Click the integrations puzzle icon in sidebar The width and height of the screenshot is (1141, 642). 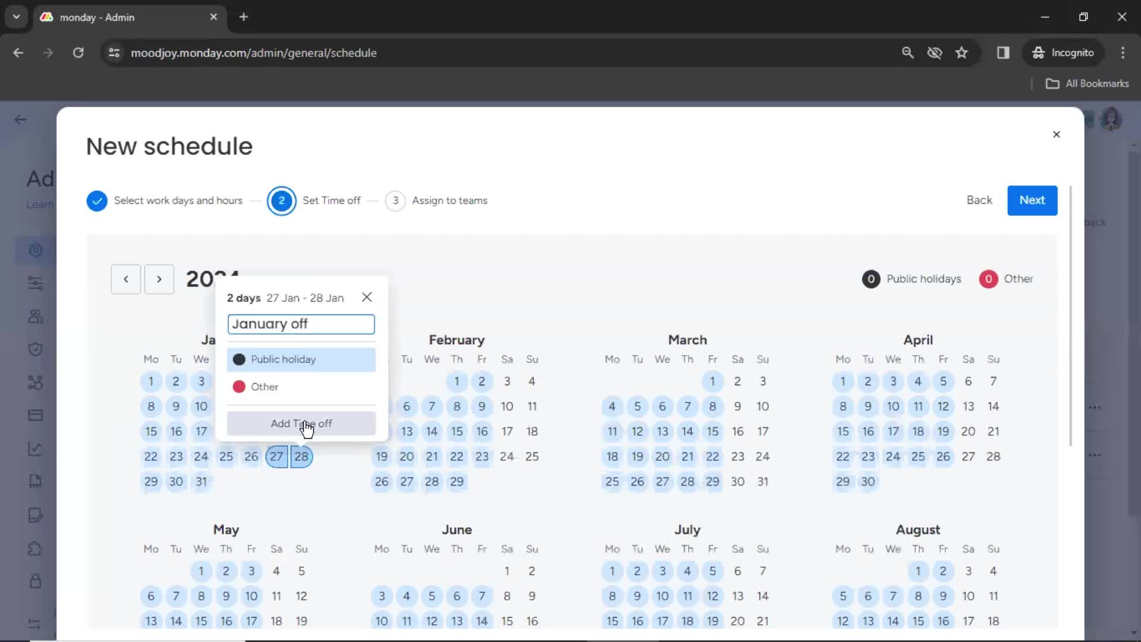point(34,549)
